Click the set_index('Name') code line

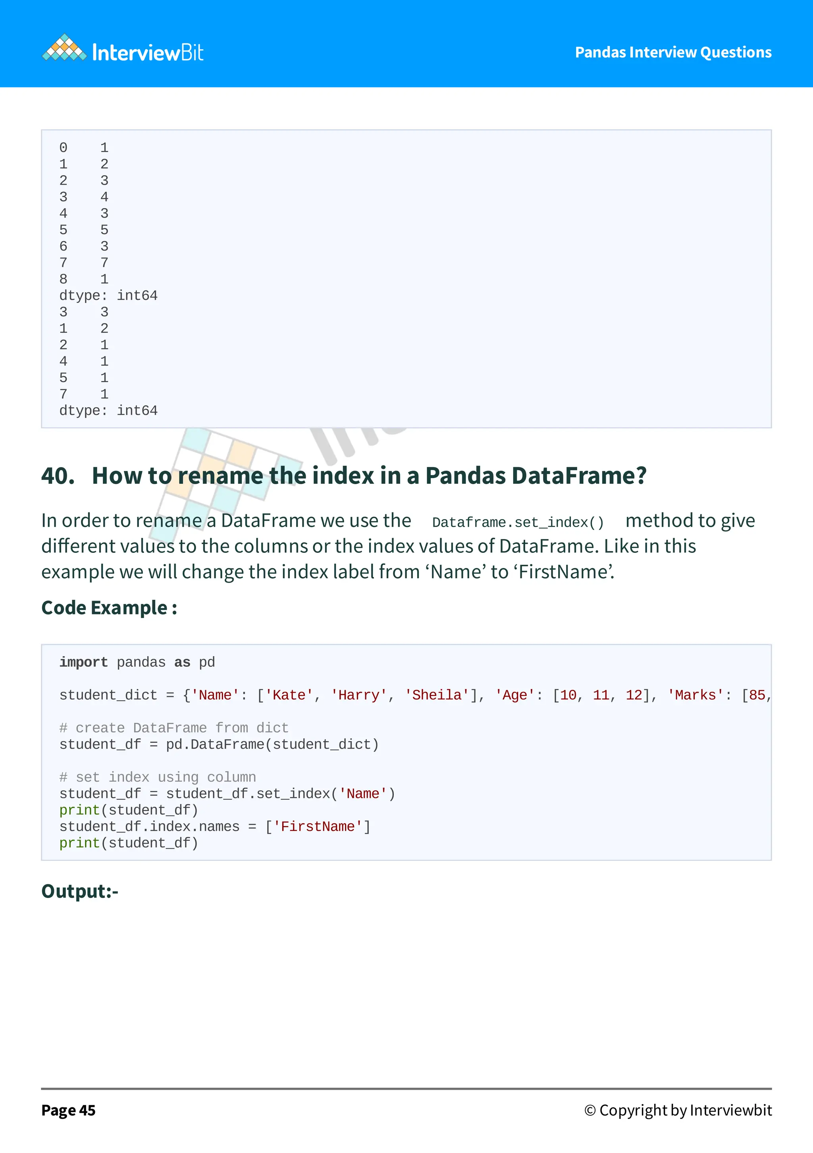(227, 794)
